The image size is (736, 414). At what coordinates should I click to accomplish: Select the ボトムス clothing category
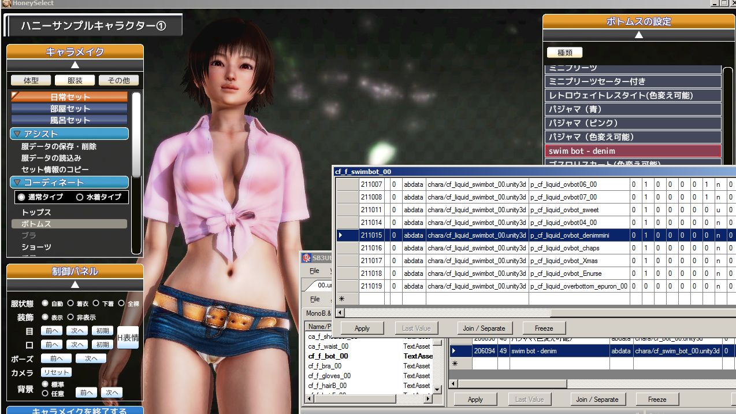pyautogui.click(x=69, y=224)
